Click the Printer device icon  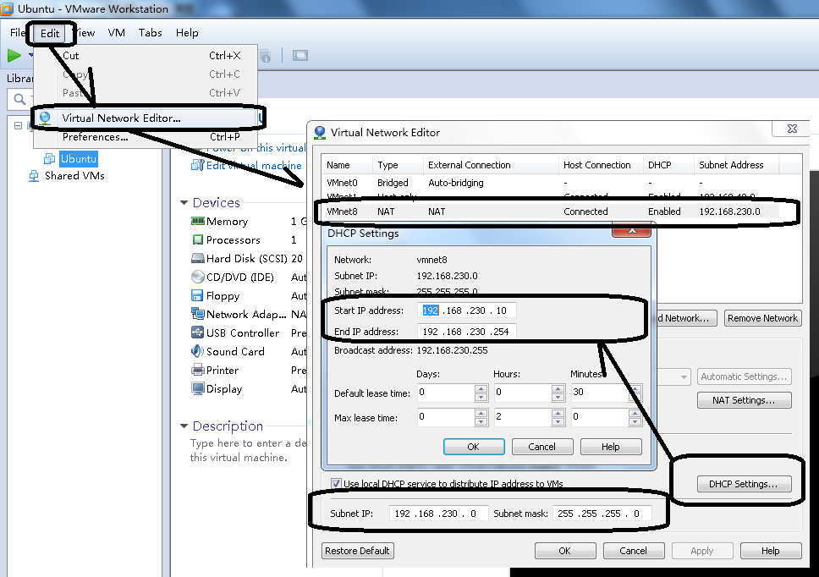click(198, 371)
